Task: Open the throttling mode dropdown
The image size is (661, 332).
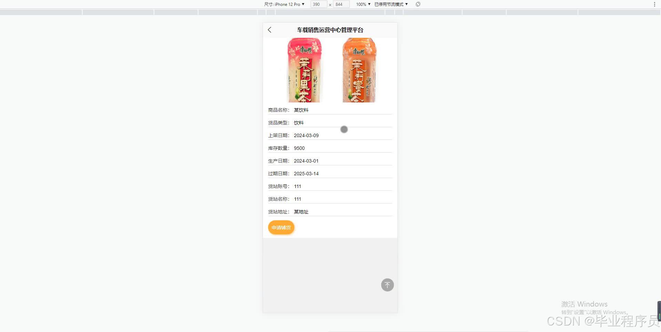Action: pos(391,4)
